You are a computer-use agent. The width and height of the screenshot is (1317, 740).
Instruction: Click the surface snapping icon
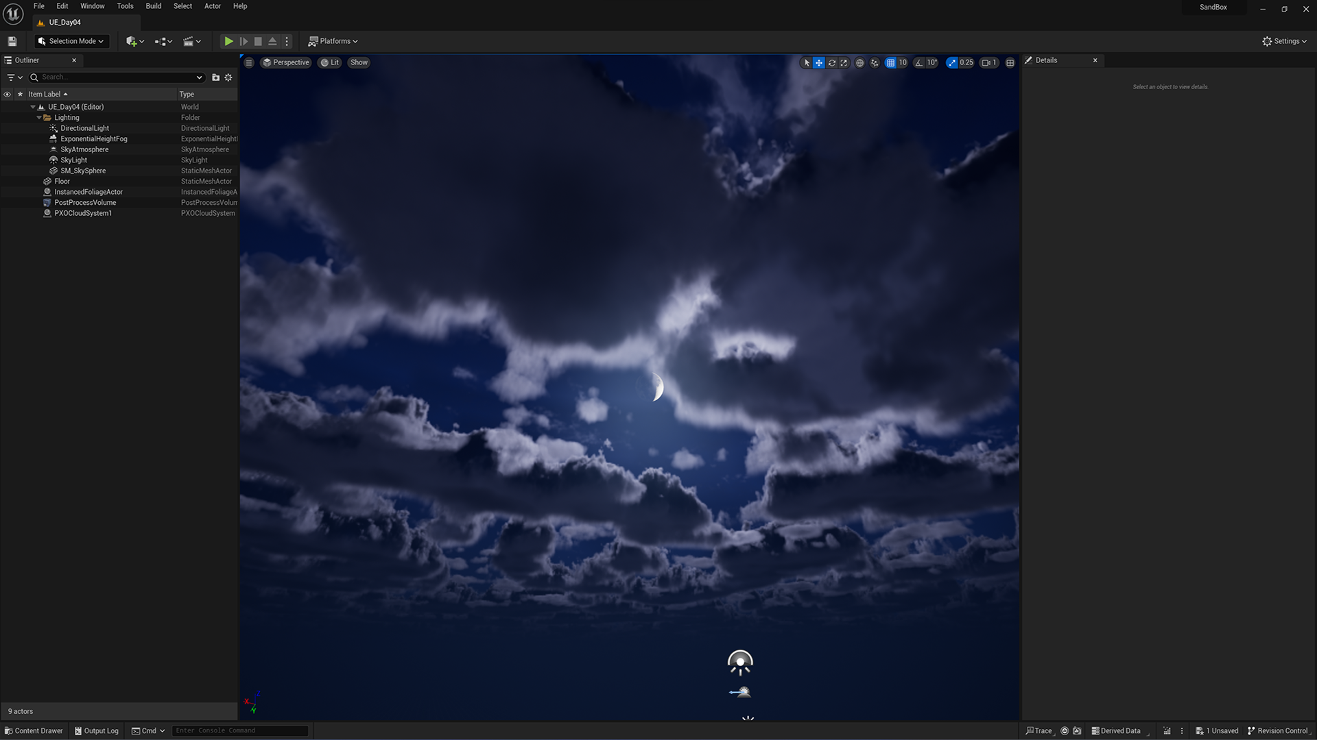[875, 62]
